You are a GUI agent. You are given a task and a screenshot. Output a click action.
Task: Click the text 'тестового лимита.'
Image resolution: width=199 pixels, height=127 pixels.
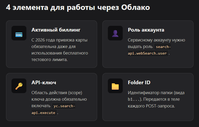pos(50,59)
